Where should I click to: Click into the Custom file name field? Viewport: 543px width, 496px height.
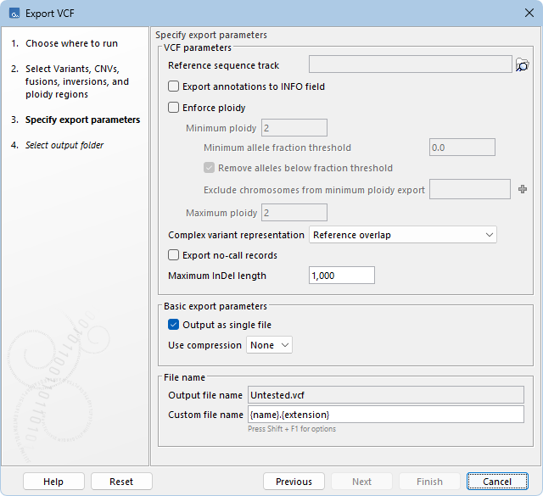coord(385,415)
